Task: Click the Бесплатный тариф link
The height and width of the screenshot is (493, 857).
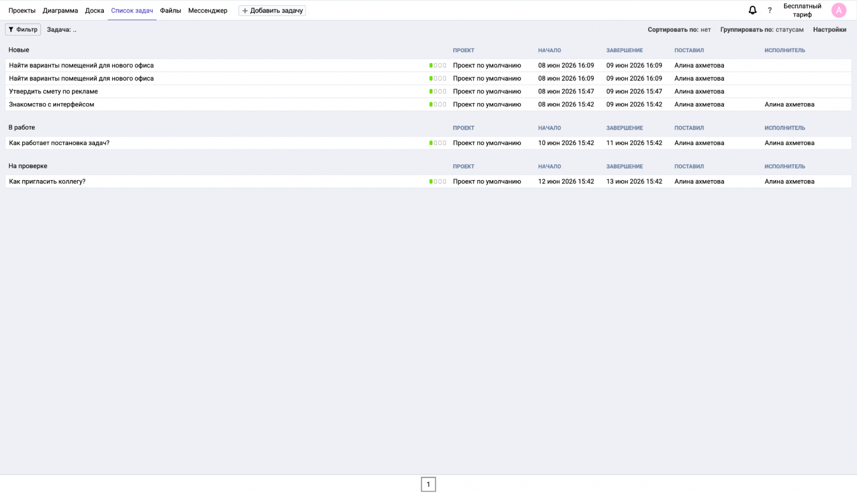Action: coord(802,10)
